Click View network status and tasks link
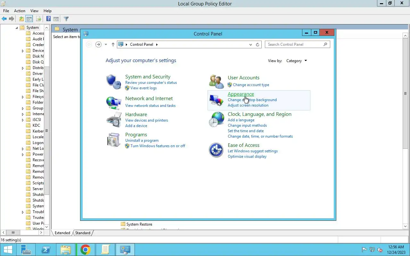410x256 pixels. 150,106
